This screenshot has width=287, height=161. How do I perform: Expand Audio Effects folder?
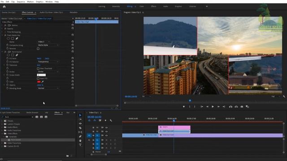tap(2, 127)
